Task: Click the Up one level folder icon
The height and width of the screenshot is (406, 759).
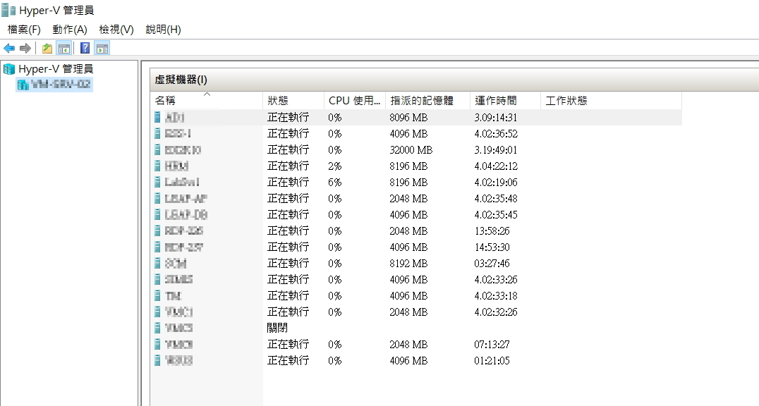Action: [47, 48]
